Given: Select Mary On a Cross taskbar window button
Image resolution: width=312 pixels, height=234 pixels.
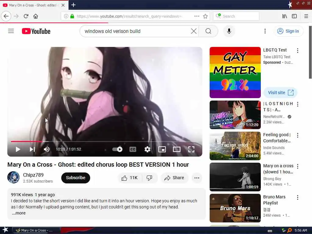Looking at the screenshot, I should [x=36, y=230].
